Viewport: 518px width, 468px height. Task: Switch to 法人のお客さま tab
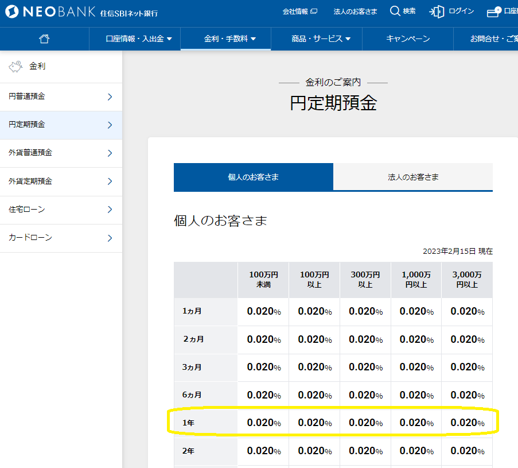[413, 177]
